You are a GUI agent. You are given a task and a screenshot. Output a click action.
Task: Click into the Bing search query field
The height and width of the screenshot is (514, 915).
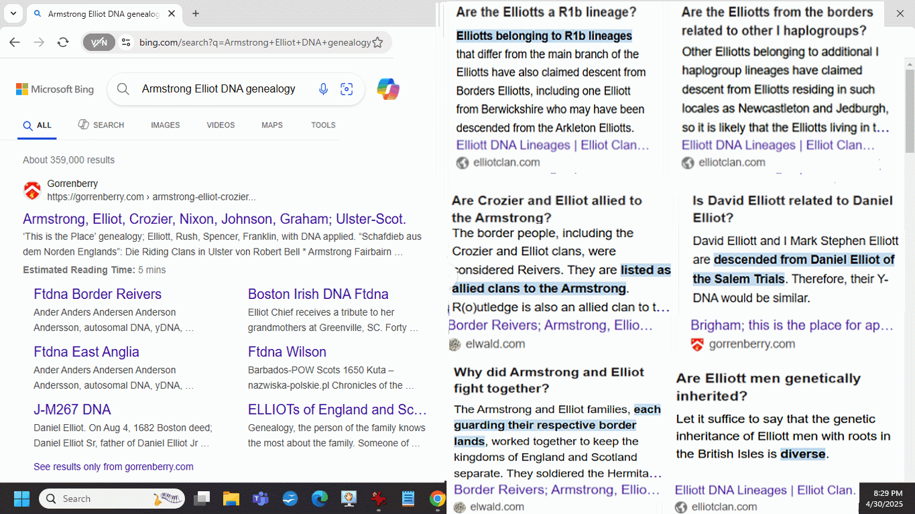point(219,89)
